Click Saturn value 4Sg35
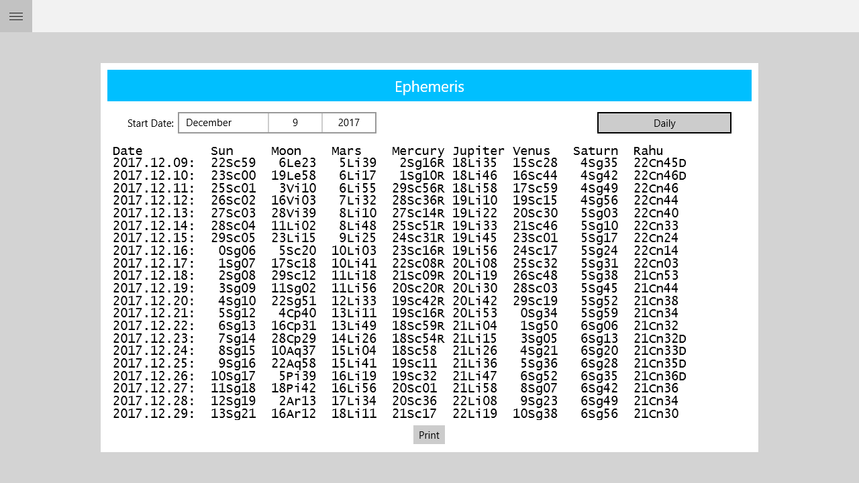The image size is (859, 483). pyautogui.click(x=600, y=163)
